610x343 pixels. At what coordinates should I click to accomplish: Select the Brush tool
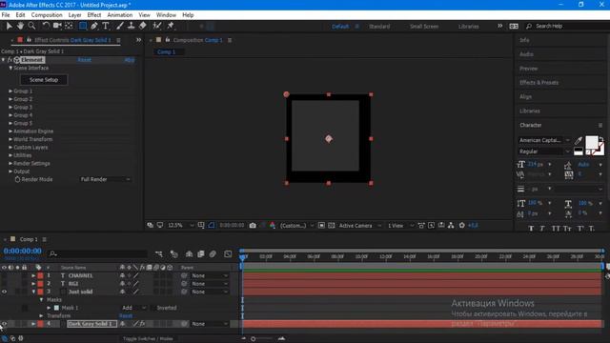coord(120,26)
